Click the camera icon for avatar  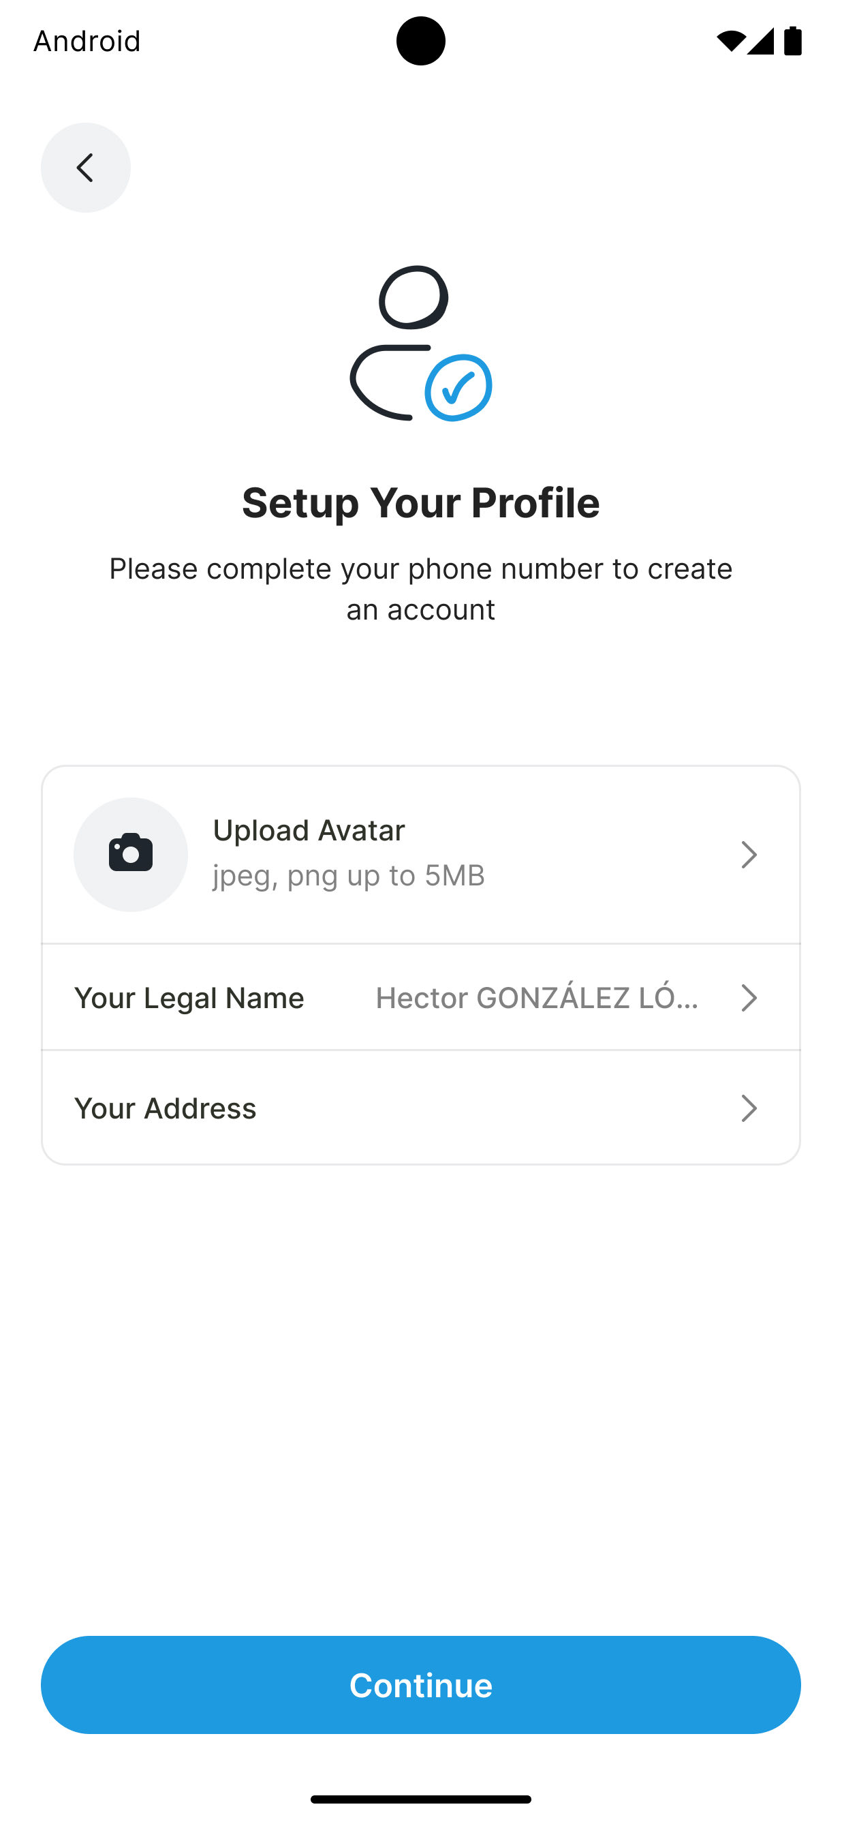[x=131, y=854]
